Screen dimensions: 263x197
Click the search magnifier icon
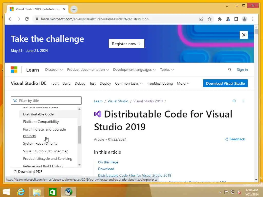coord(230,70)
